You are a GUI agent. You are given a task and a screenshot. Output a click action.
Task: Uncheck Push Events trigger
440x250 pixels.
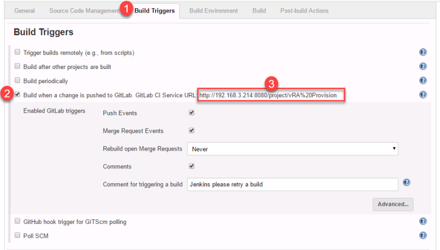191,113
